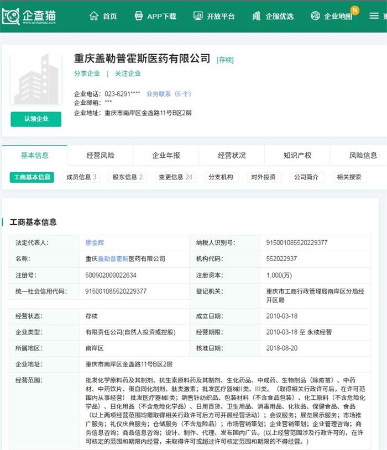Select the 基本信息 tab
This screenshot has width=387, height=450.
[x=34, y=155]
